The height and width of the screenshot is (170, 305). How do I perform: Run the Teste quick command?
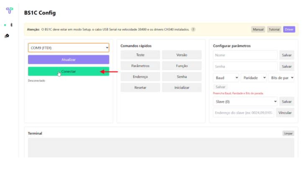[140, 55]
